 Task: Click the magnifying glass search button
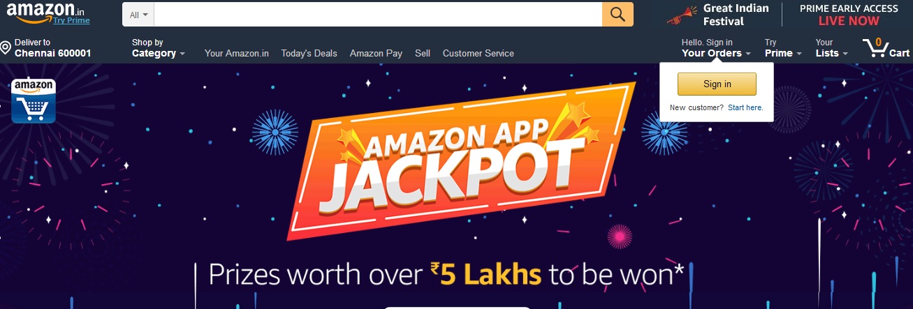(x=618, y=15)
